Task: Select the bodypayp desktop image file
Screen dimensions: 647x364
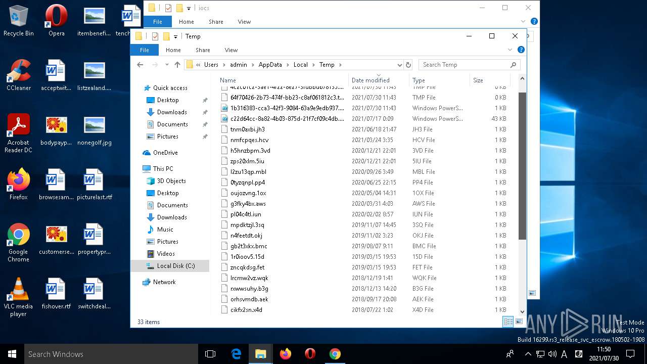Action: click(x=56, y=129)
